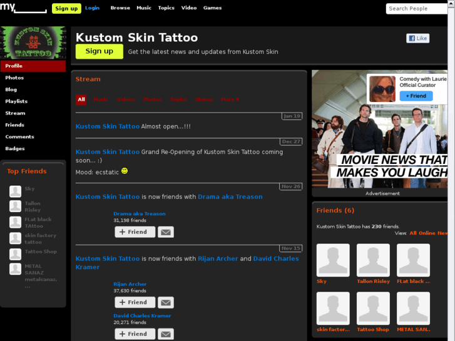Click Tattoo Shop avatar in Top Friends

tap(15, 254)
